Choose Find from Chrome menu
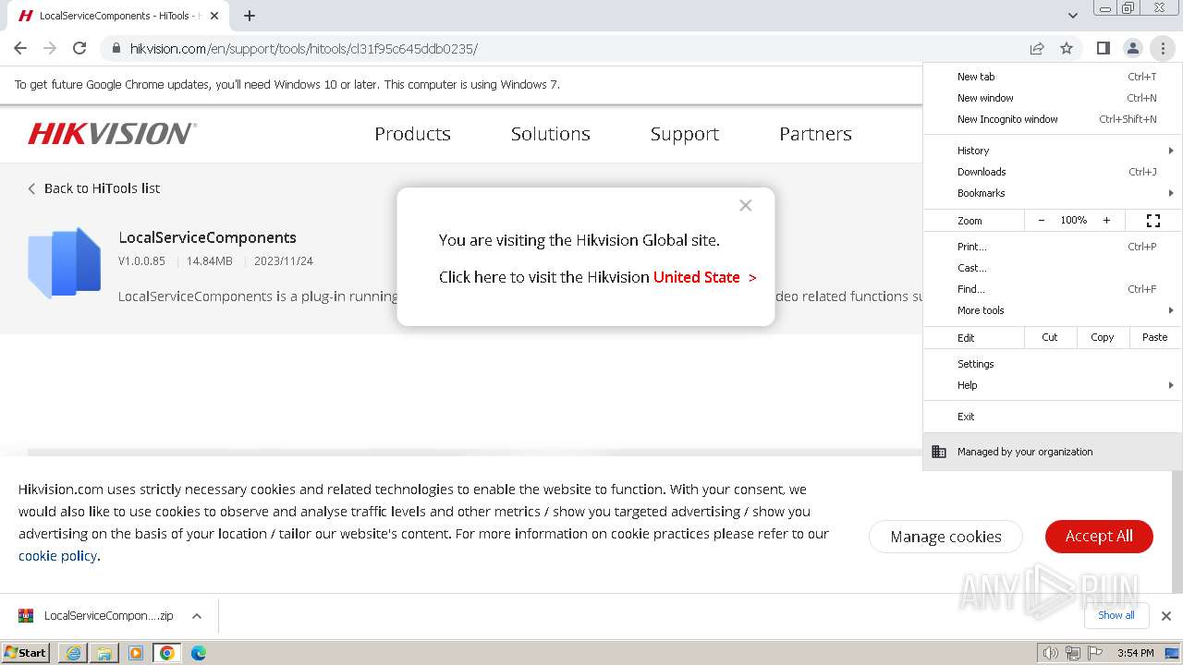Viewport: 1183px width, 665px height. 1053,289
